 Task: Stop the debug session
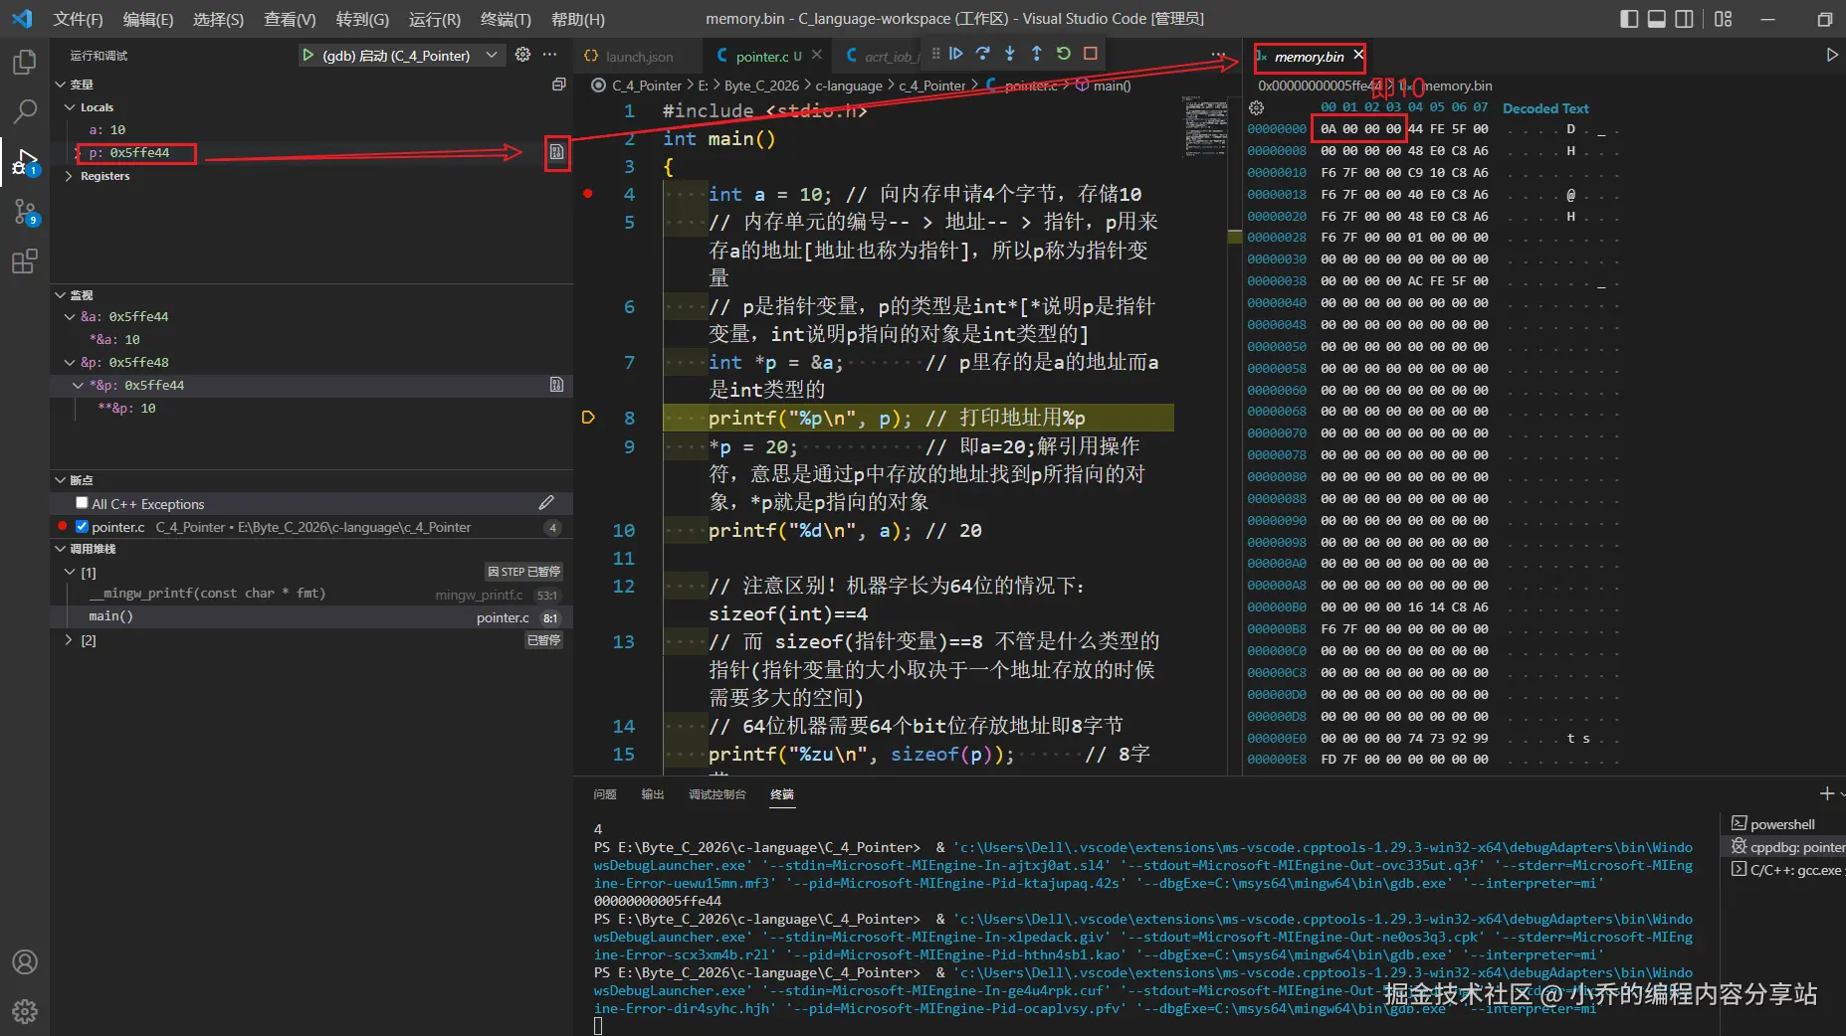1091,54
